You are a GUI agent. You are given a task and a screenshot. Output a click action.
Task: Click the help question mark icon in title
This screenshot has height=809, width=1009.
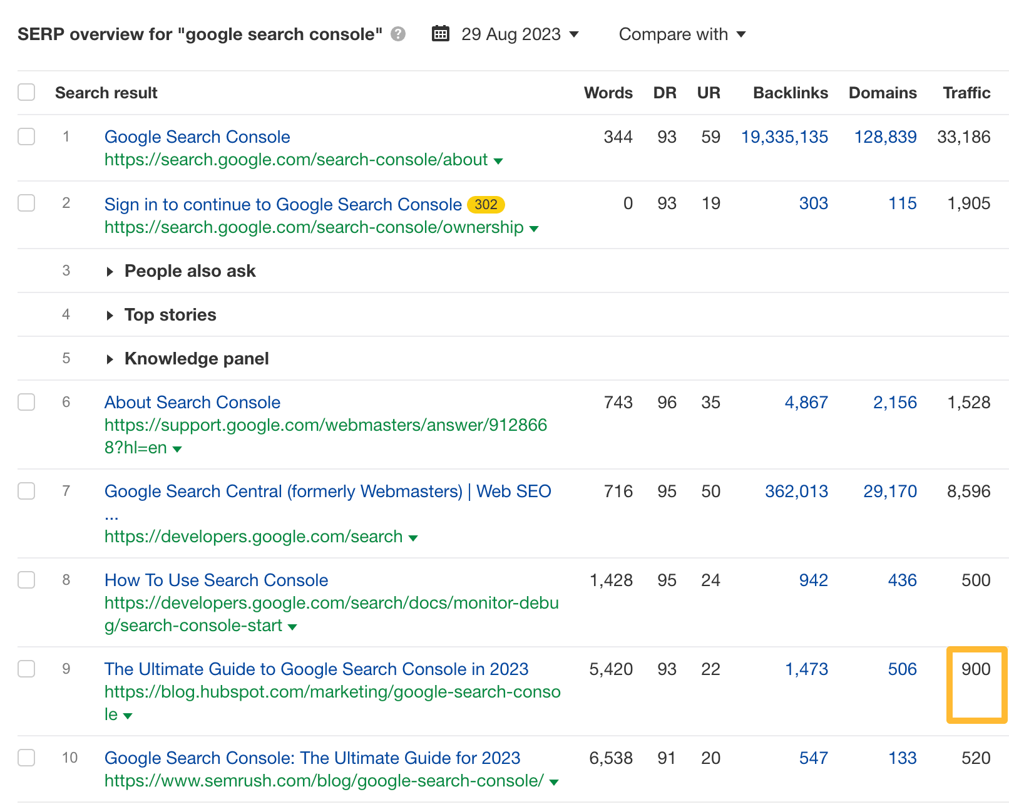pos(398,34)
